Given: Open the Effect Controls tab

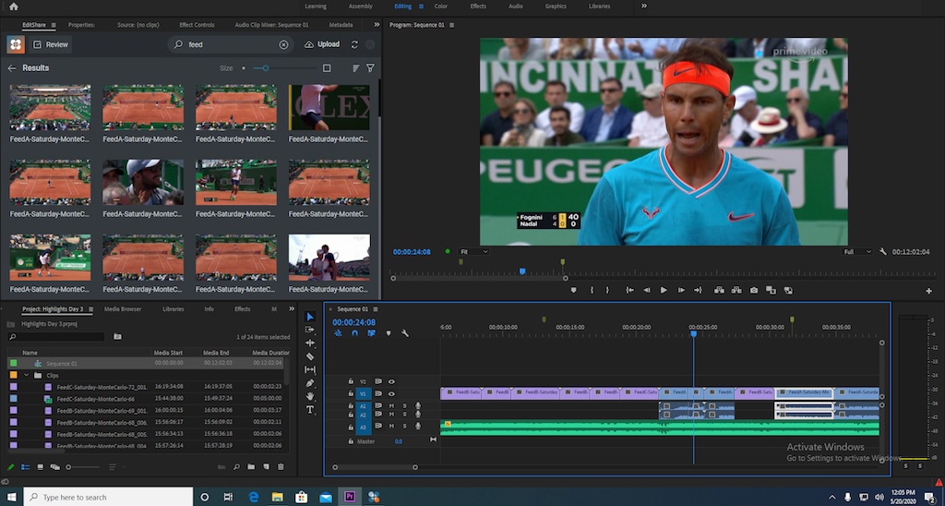Looking at the screenshot, I should click(x=197, y=25).
